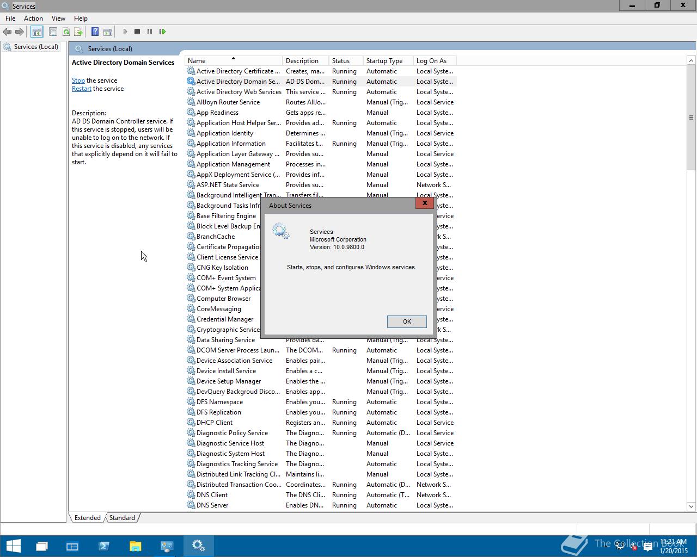Click the gear icon beside DHCP Client

(x=191, y=423)
